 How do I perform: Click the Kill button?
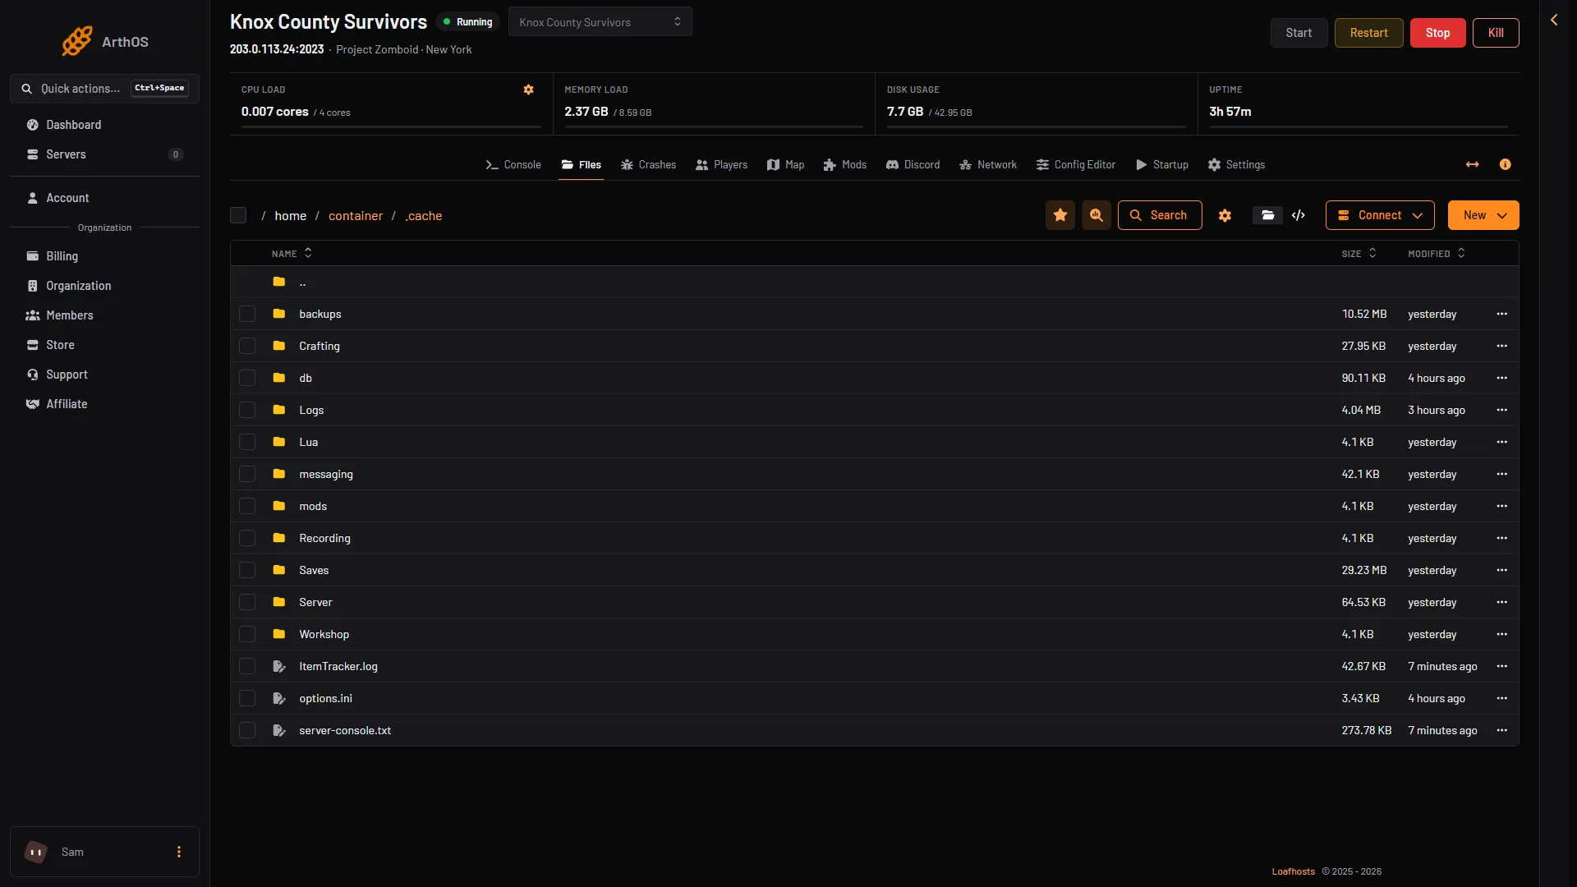(x=1496, y=33)
